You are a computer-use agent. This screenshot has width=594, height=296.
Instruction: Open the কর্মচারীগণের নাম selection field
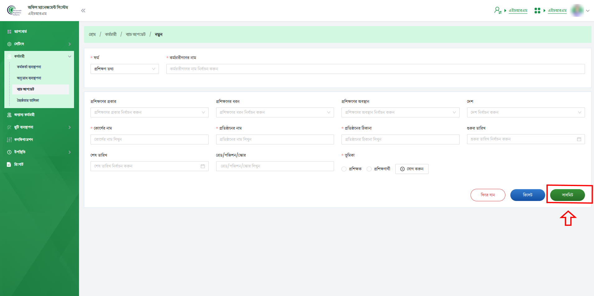pyautogui.click(x=376, y=69)
